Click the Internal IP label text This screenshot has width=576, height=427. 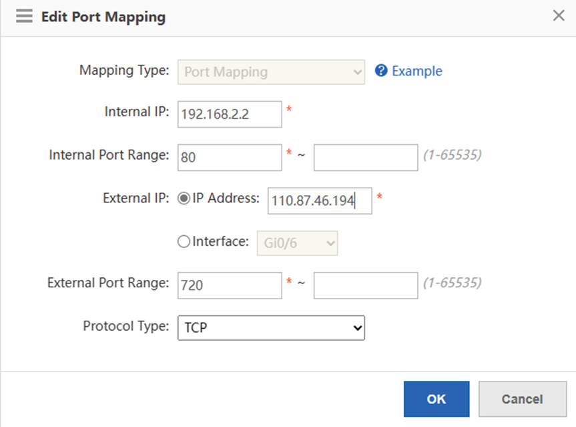coord(137,112)
